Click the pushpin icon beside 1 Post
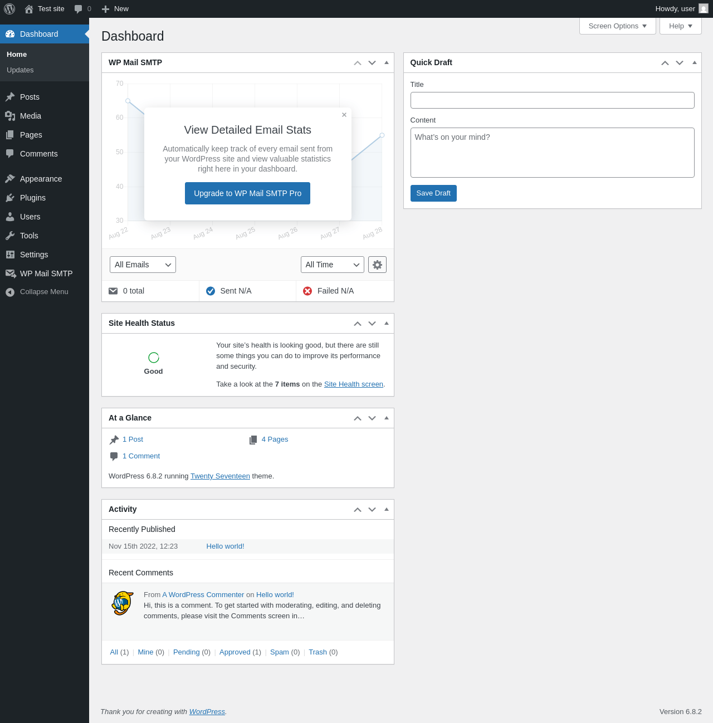713x723 pixels. (x=114, y=439)
